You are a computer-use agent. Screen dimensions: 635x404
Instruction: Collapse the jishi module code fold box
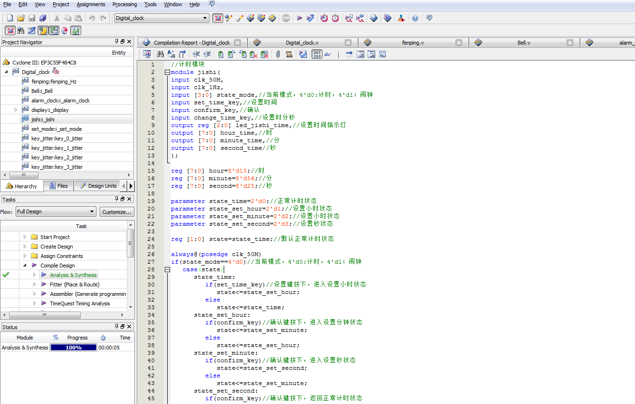tap(167, 72)
